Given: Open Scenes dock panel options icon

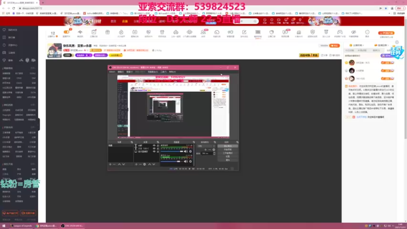Looking at the screenshot, I should pyautogui.click(x=132, y=142).
